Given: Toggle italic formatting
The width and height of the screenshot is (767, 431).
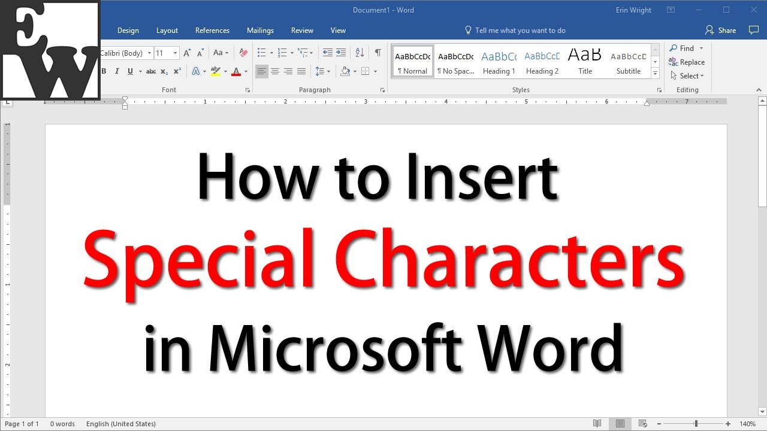Looking at the screenshot, I should [116, 71].
